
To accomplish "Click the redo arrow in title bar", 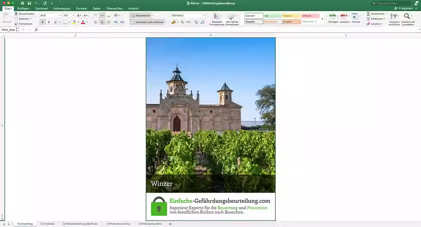I will coord(45,3).
